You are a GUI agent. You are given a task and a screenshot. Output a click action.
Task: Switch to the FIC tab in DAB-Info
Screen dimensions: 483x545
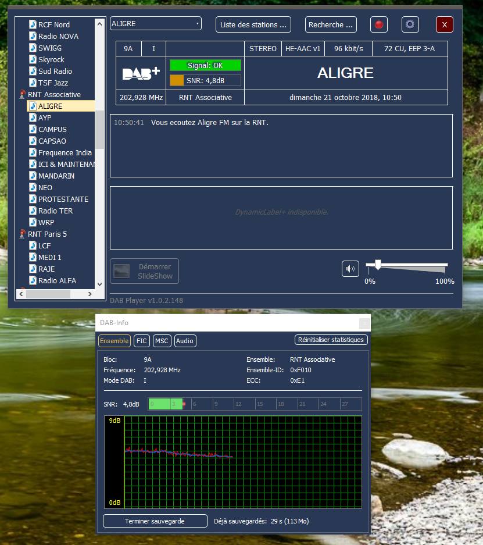pyautogui.click(x=142, y=341)
